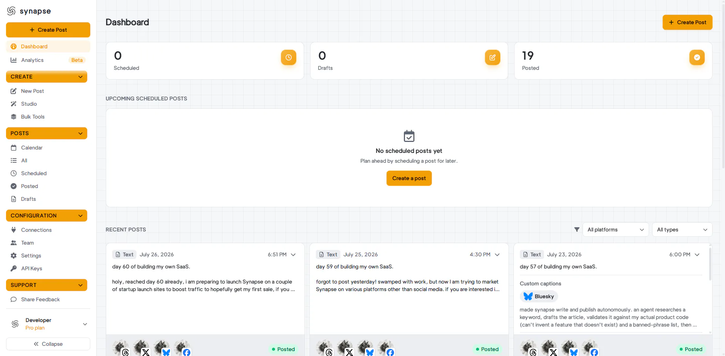
Task: Click the Bluesky butterfly chip in custom captions
Action: (x=539, y=296)
